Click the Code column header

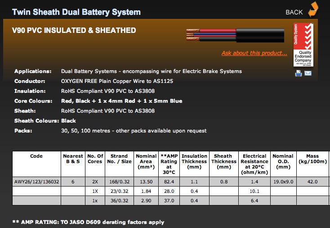pyautogui.click(x=36, y=156)
